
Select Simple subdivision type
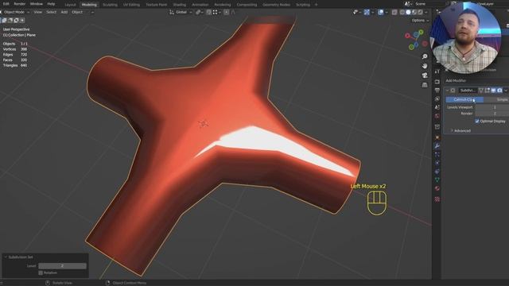(x=496, y=99)
